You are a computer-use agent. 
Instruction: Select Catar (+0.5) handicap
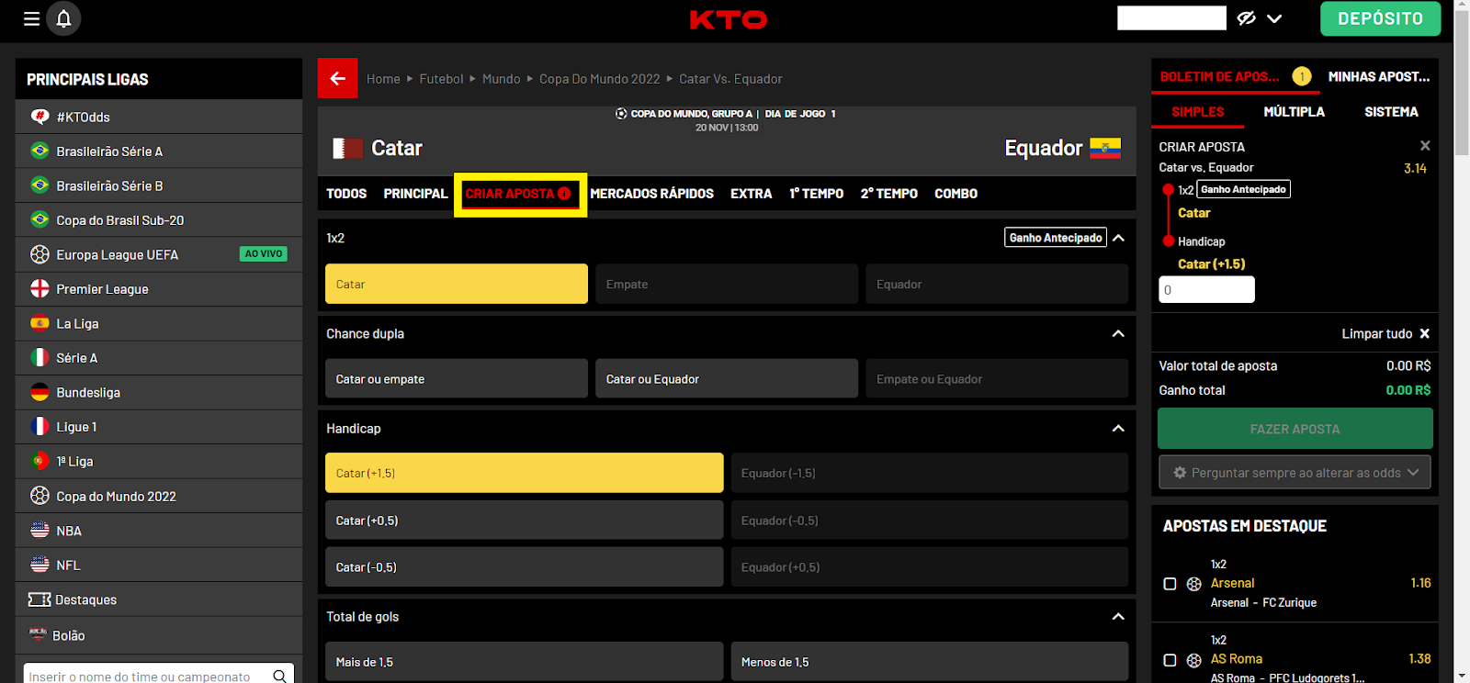[525, 520]
